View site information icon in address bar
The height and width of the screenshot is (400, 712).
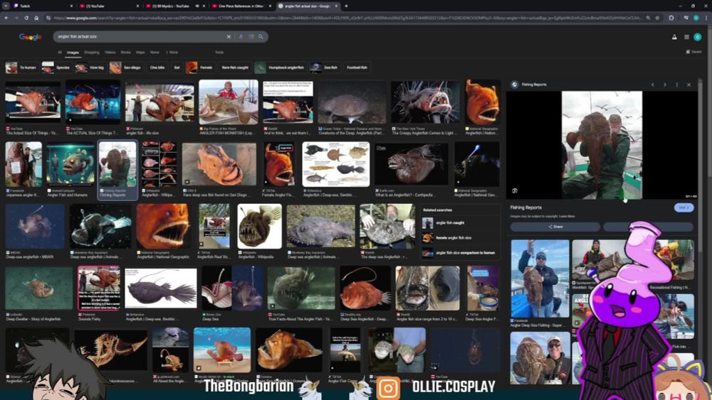48,18
